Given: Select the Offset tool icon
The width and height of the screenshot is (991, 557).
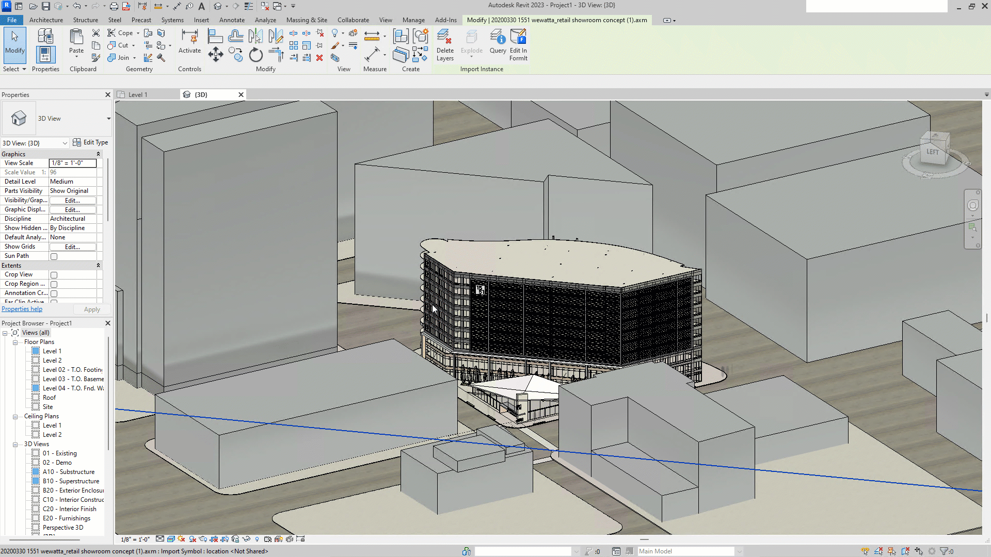Looking at the screenshot, I should pos(236,36).
